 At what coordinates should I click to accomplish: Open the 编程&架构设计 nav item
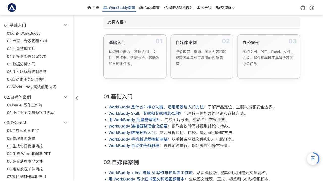178,8
